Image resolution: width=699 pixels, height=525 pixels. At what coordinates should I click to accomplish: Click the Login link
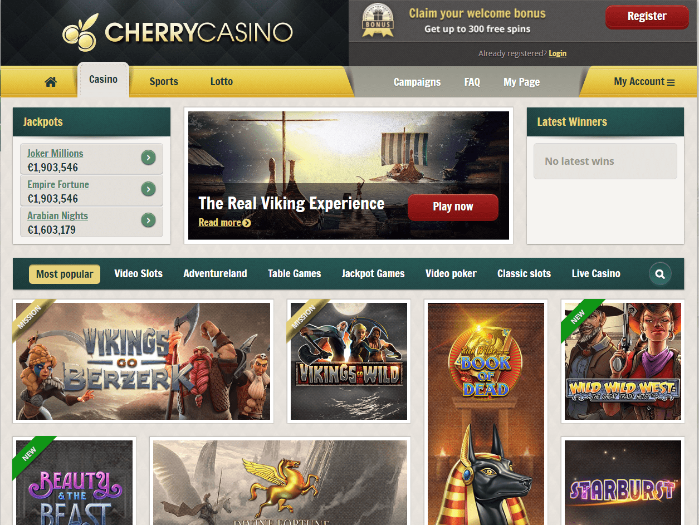(558, 53)
